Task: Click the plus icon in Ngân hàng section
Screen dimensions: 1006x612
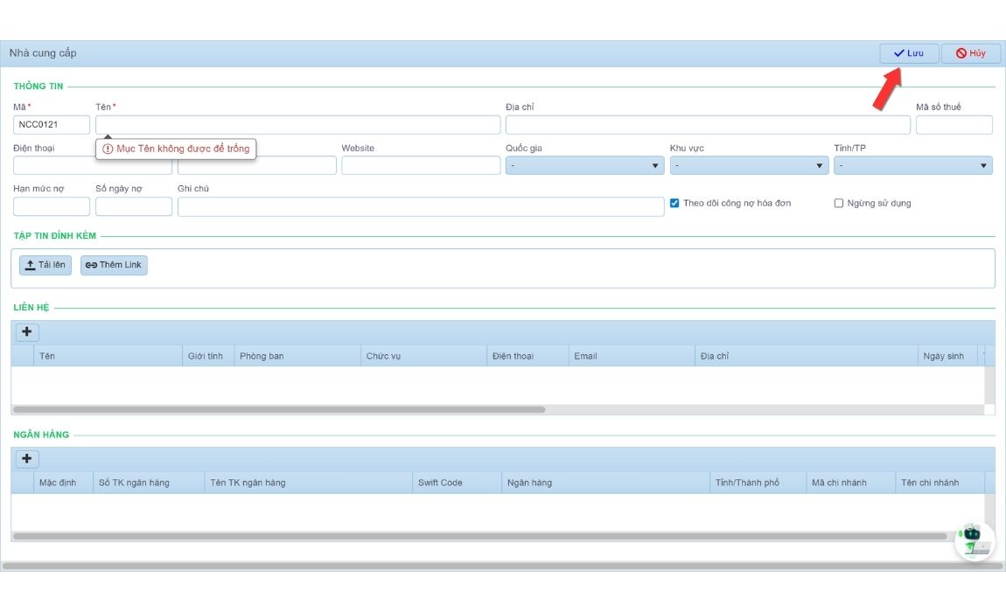Action: pyautogui.click(x=26, y=459)
